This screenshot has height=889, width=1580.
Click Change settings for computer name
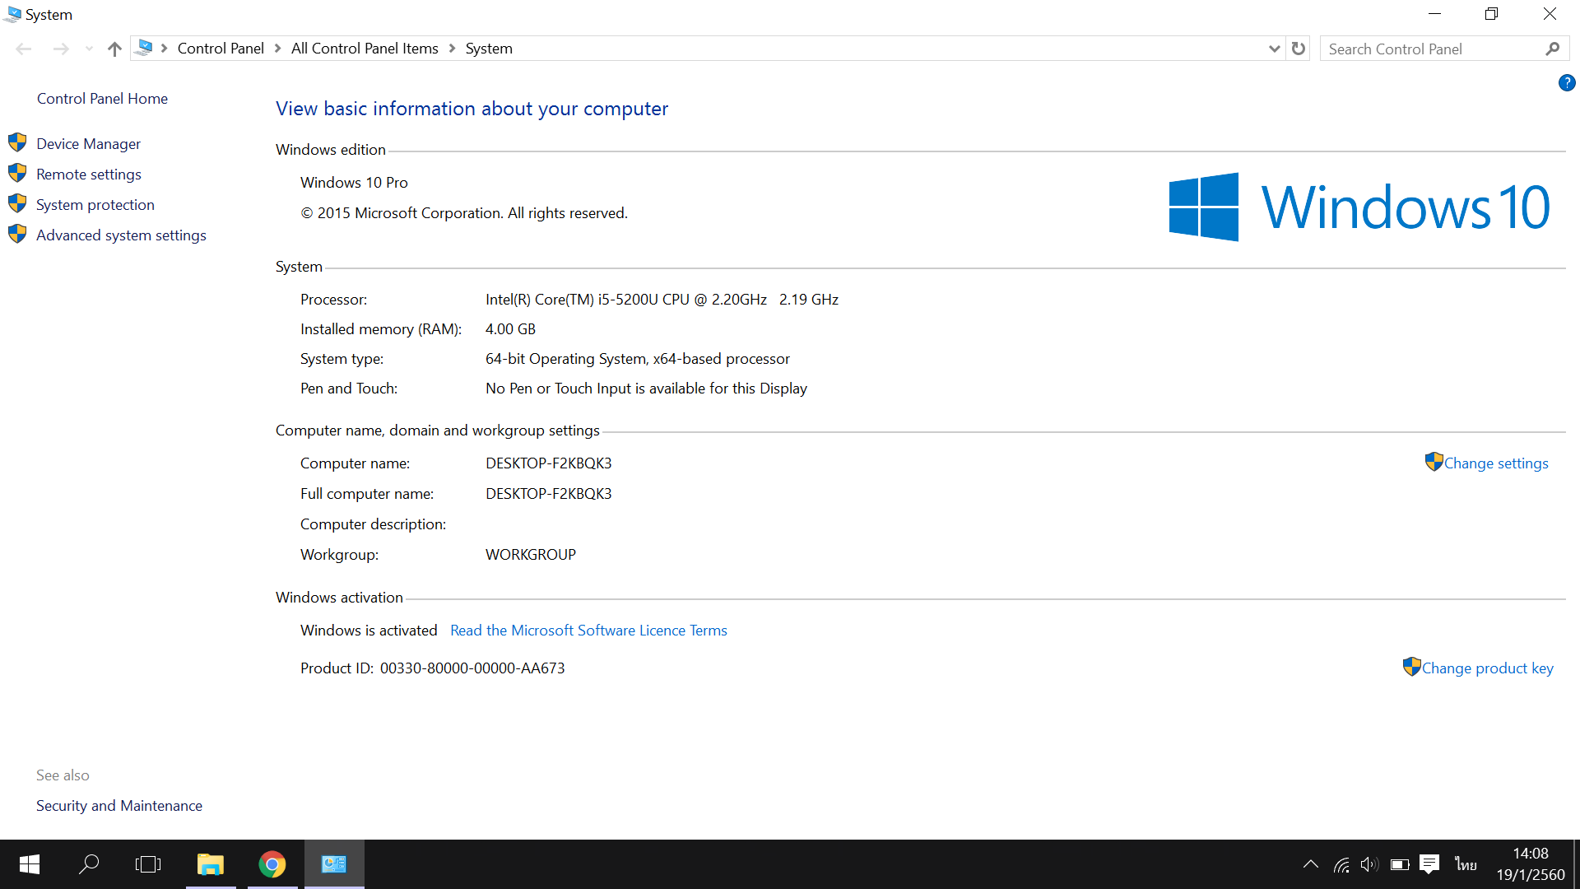[x=1495, y=463]
